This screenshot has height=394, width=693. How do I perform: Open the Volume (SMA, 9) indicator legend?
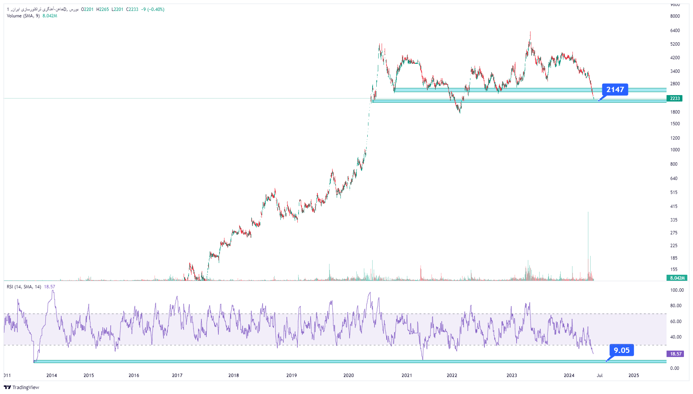coord(23,16)
